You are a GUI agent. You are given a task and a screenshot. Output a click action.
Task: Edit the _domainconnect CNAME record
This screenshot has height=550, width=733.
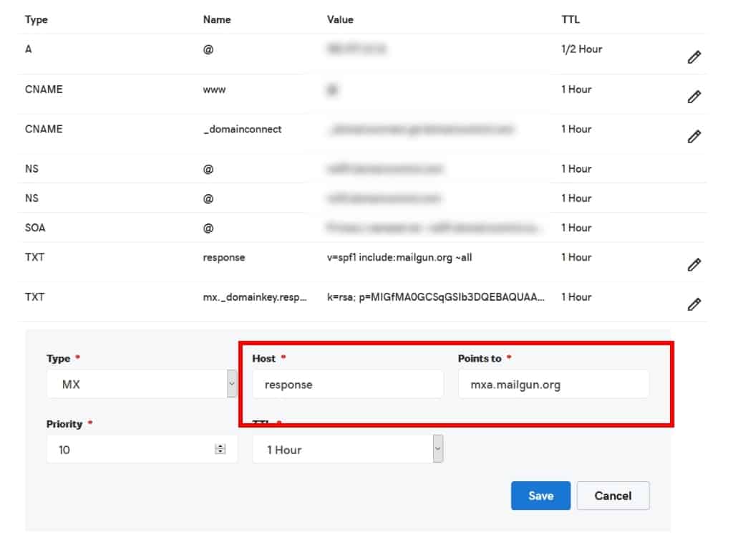pos(693,136)
